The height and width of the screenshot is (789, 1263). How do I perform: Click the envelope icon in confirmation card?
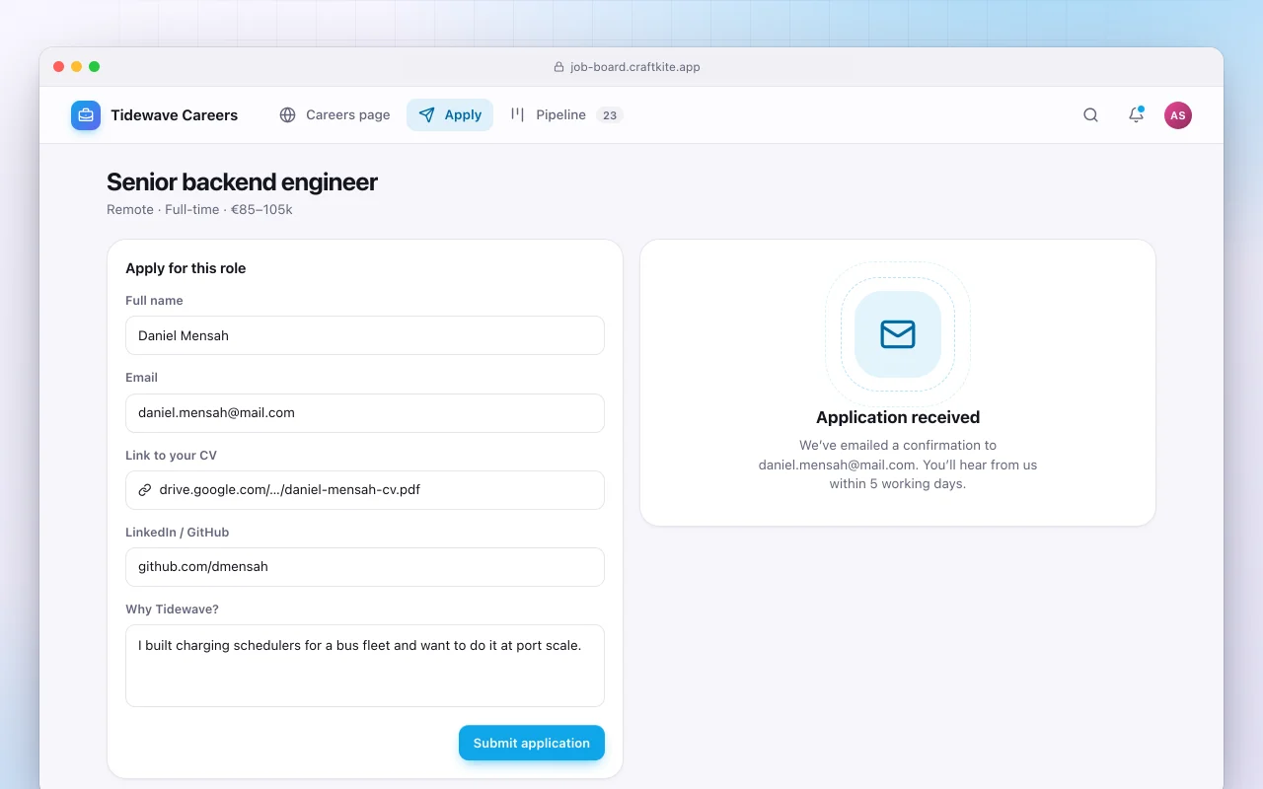click(x=898, y=334)
